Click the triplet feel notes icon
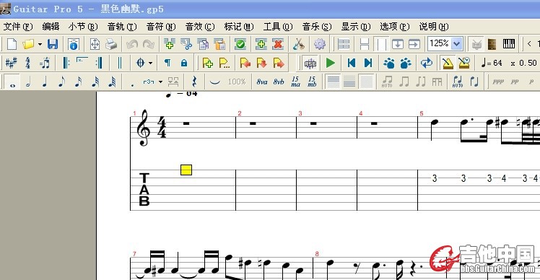Screen dimensions: 540x280 [x=45, y=63]
